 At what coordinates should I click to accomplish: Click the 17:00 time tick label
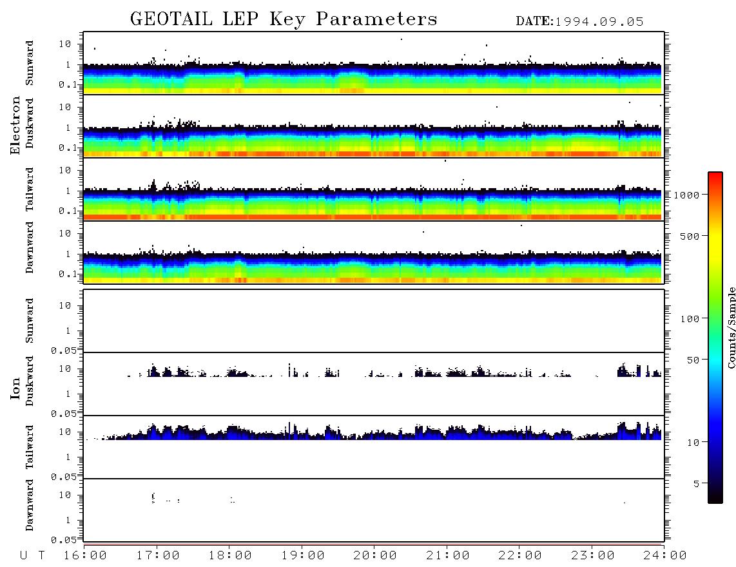[158, 555]
